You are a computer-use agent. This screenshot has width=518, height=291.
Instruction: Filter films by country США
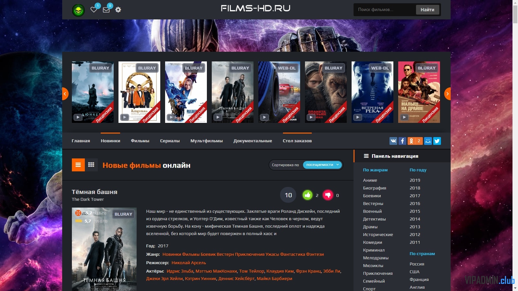(415, 272)
